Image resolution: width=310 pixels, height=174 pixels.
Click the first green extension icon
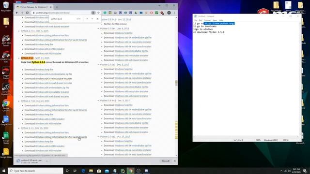(x=105, y=13)
